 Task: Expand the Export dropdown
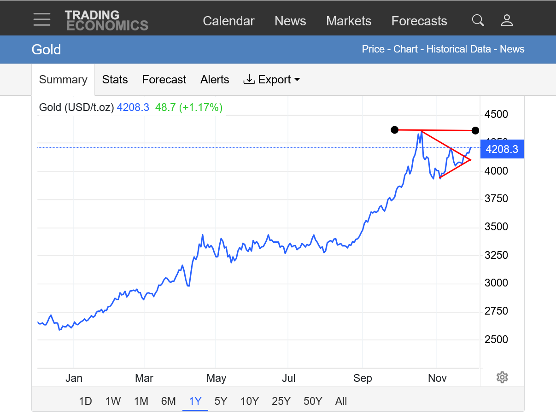pyautogui.click(x=272, y=80)
